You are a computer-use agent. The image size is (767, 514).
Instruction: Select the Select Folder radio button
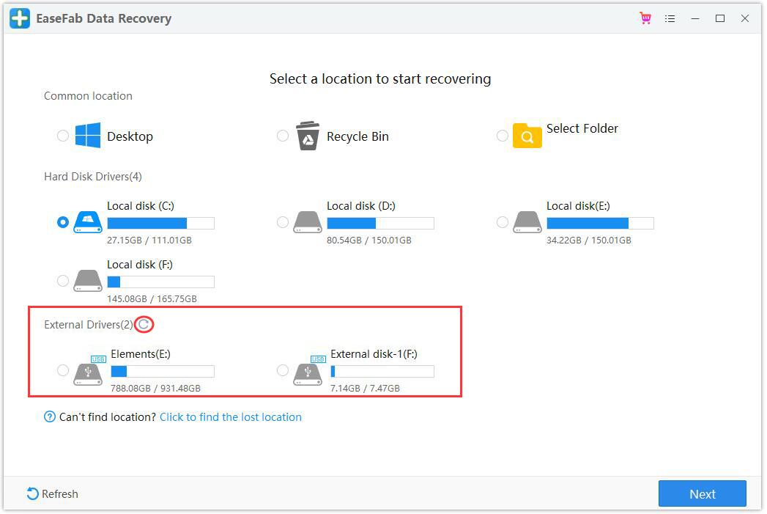[x=503, y=136]
